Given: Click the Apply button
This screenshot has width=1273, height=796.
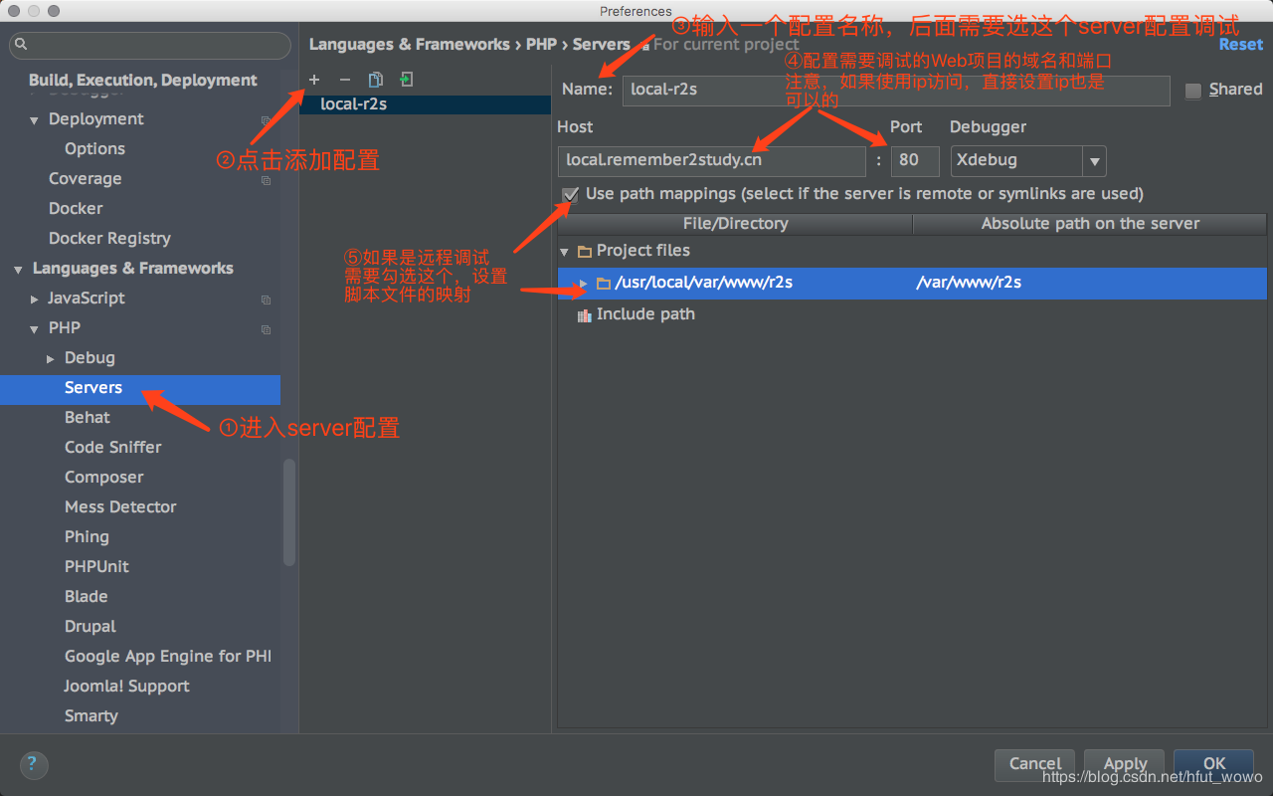Looking at the screenshot, I should point(1124,763).
